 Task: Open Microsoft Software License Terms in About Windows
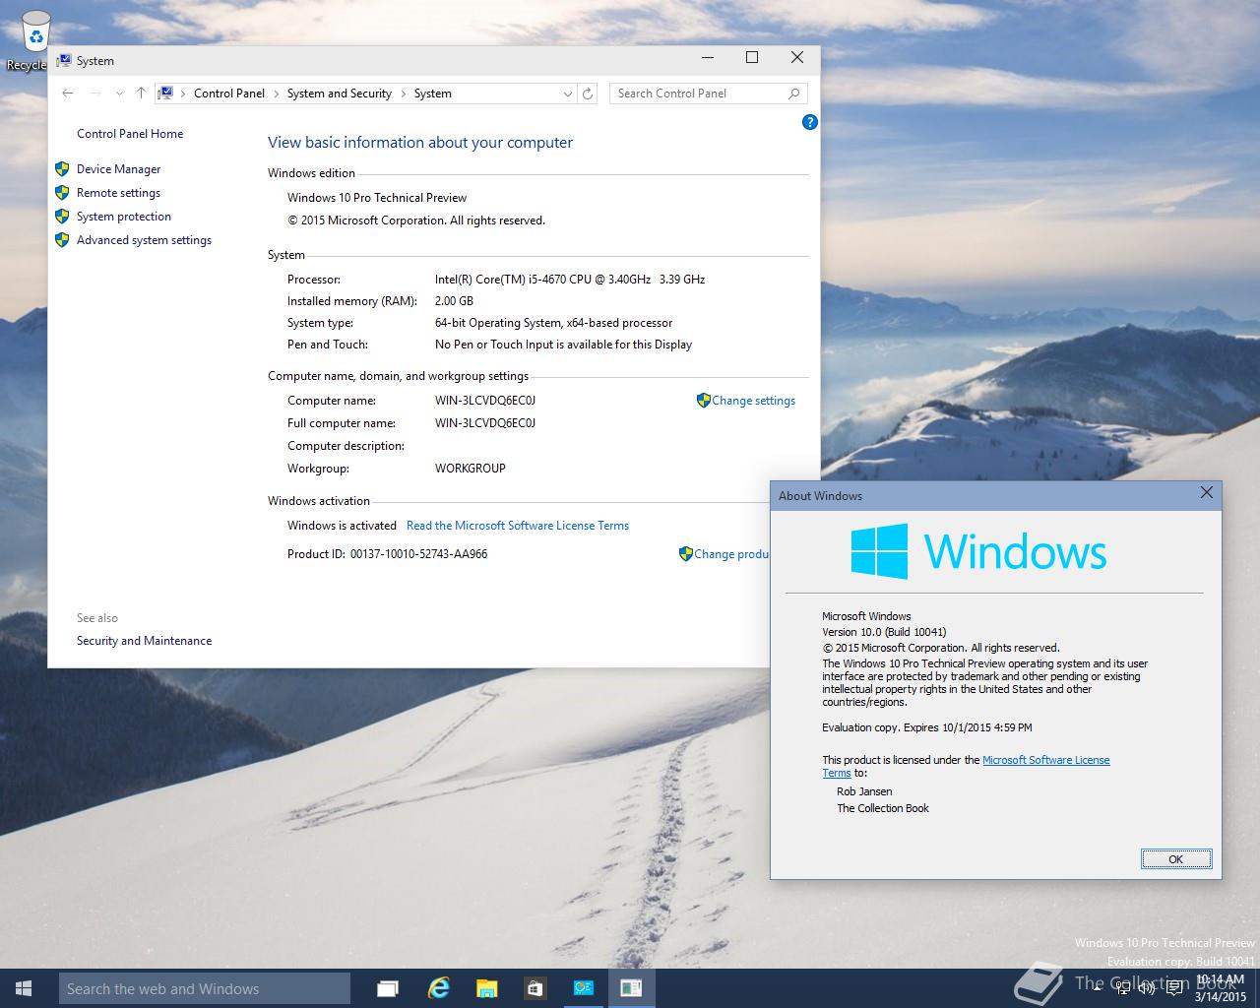[x=1045, y=760]
